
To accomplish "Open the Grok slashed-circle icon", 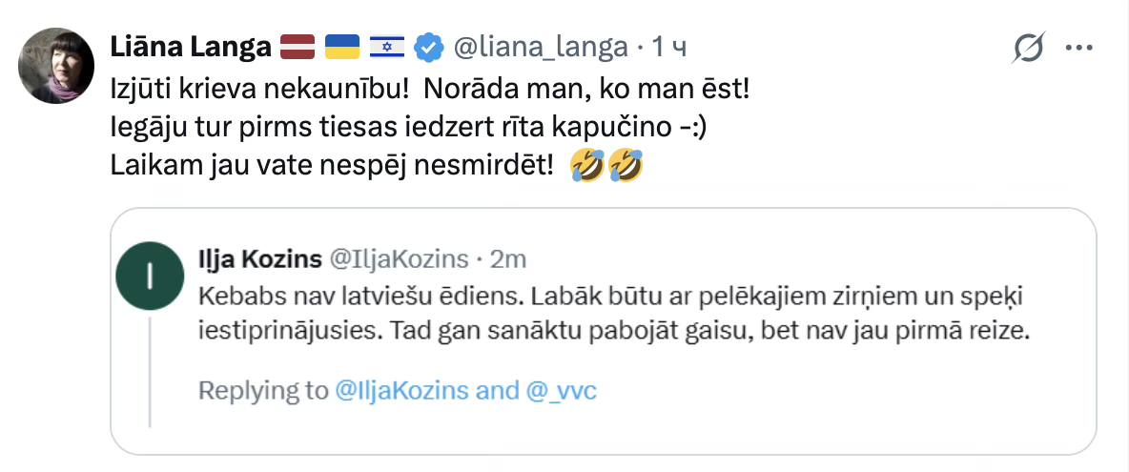I will point(1030,47).
